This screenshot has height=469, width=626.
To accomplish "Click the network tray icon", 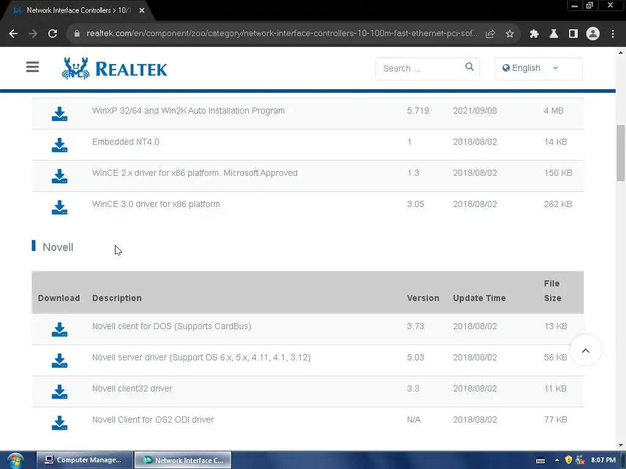I will [x=581, y=460].
